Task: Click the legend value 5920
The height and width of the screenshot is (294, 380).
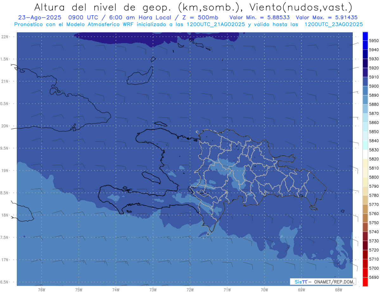Action: (374, 68)
